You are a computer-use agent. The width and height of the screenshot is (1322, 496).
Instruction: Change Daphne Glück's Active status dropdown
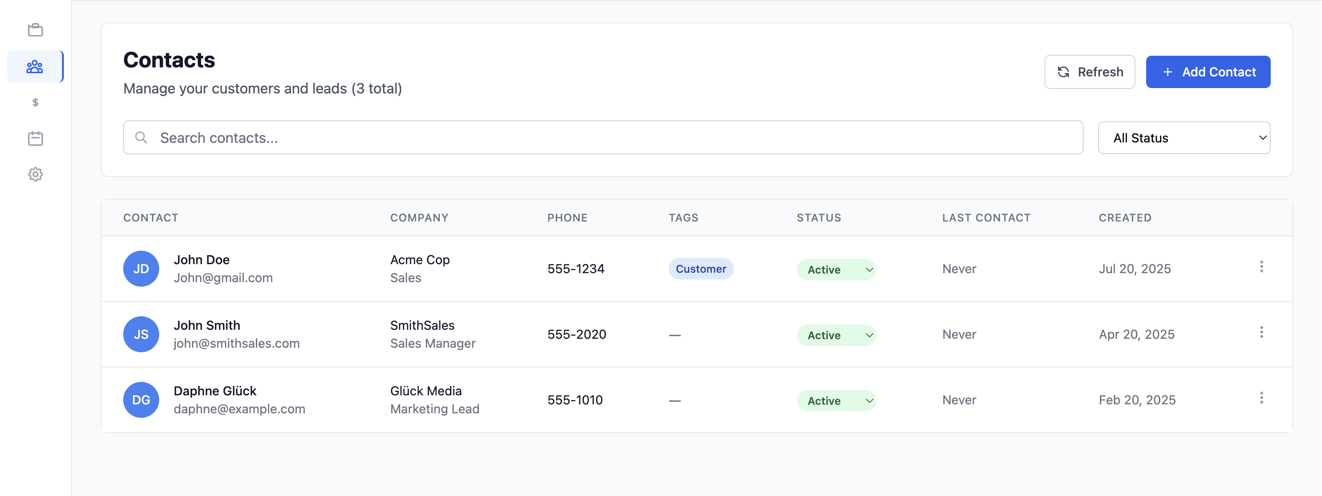coord(836,401)
